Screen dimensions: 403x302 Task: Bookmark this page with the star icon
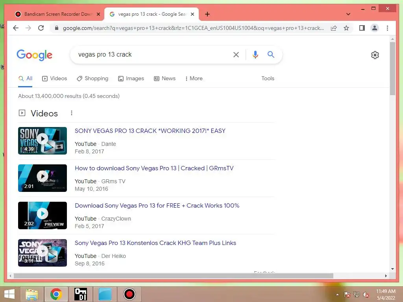tap(346, 28)
